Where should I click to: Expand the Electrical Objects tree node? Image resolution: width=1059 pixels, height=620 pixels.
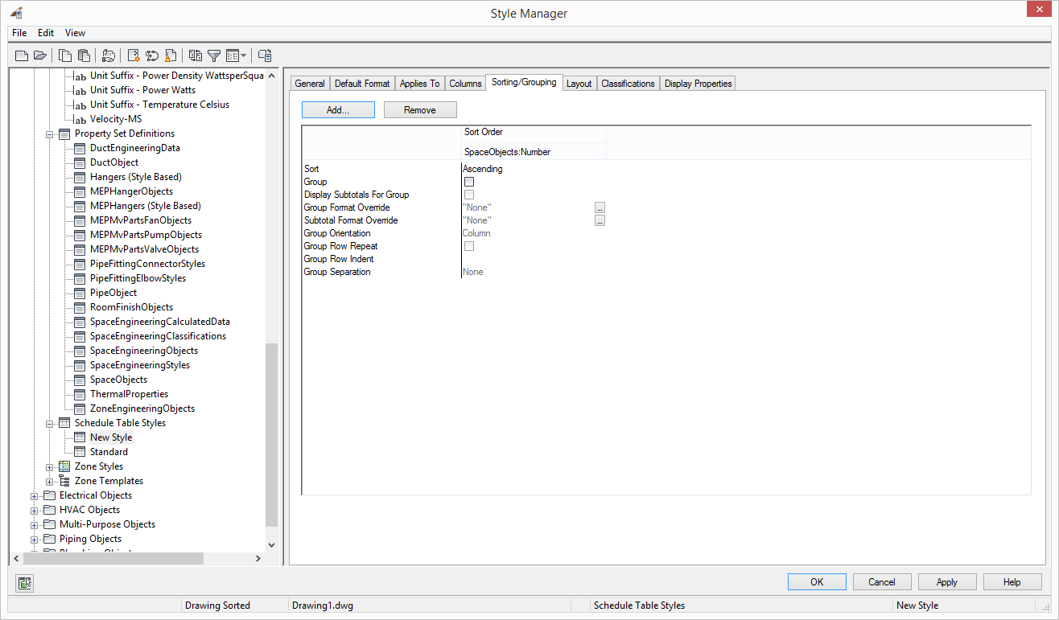pyautogui.click(x=35, y=496)
